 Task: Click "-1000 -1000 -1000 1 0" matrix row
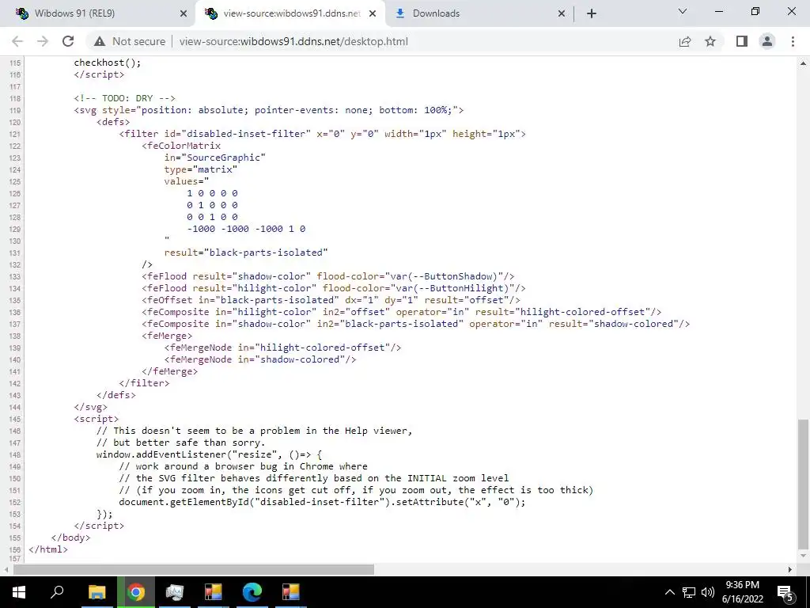click(246, 229)
